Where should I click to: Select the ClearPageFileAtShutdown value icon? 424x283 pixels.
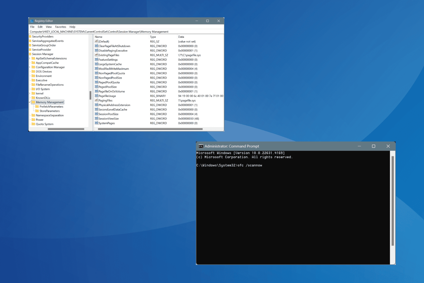[x=96, y=46]
